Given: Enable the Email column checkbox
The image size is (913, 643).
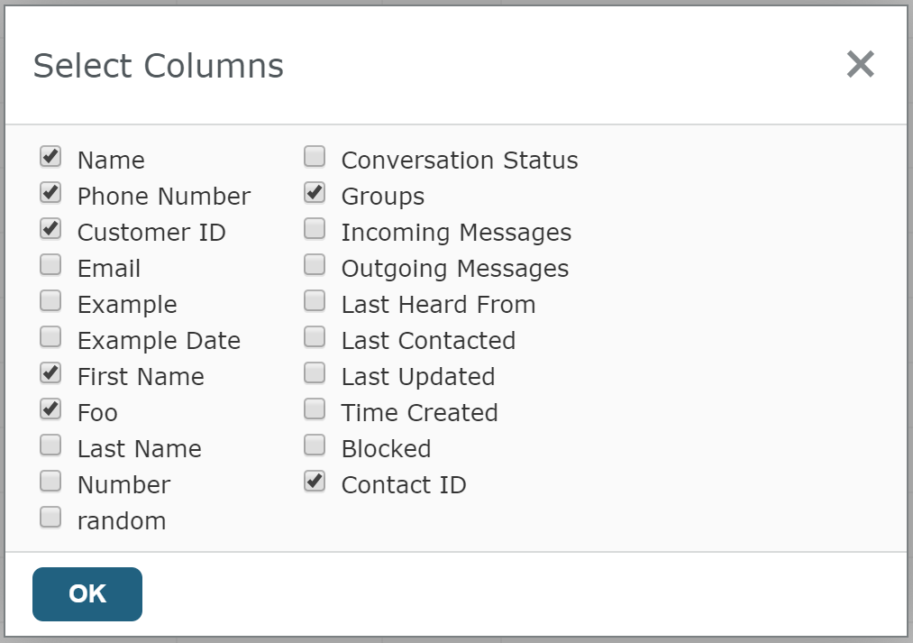Looking at the screenshot, I should point(50,265).
